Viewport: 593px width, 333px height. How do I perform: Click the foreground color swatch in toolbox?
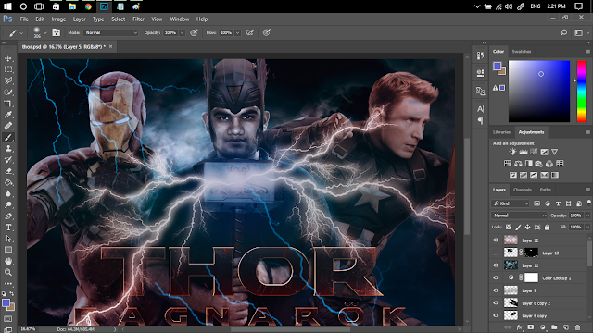(x=6, y=303)
